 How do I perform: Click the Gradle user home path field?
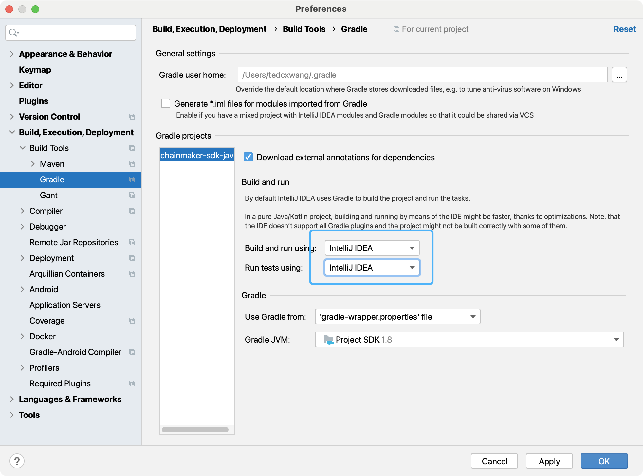point(422,75)
